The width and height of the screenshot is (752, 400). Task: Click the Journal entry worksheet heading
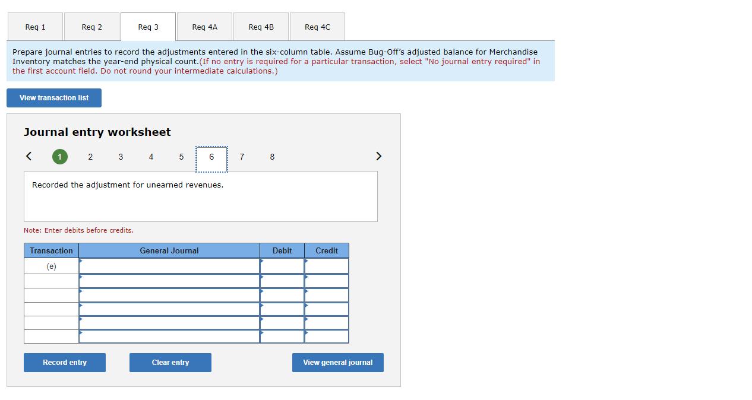click(x=97, y=132)
